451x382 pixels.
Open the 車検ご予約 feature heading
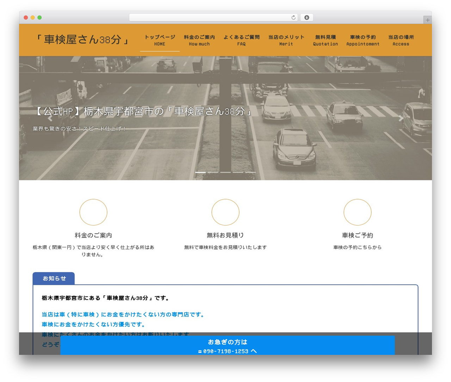(x=358, y=235)
